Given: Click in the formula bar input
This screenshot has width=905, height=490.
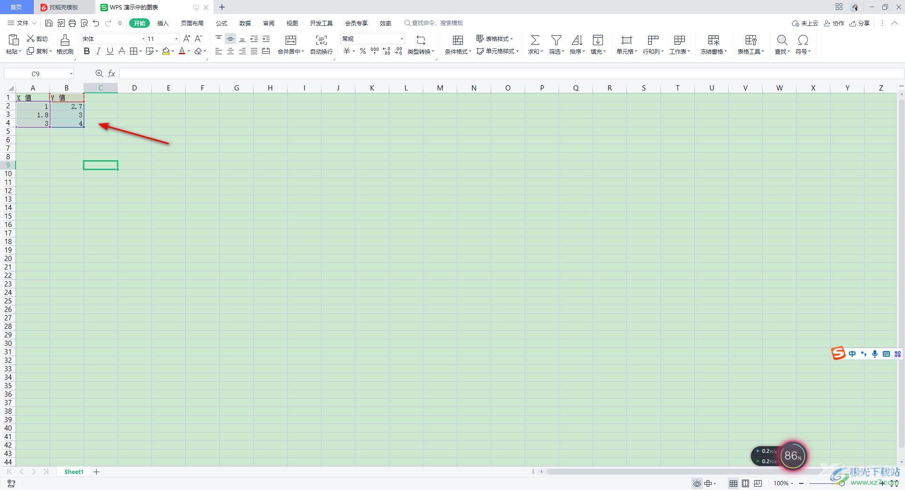Looking at the screenshot, I should pyautogui.click(x=511, y=73).
